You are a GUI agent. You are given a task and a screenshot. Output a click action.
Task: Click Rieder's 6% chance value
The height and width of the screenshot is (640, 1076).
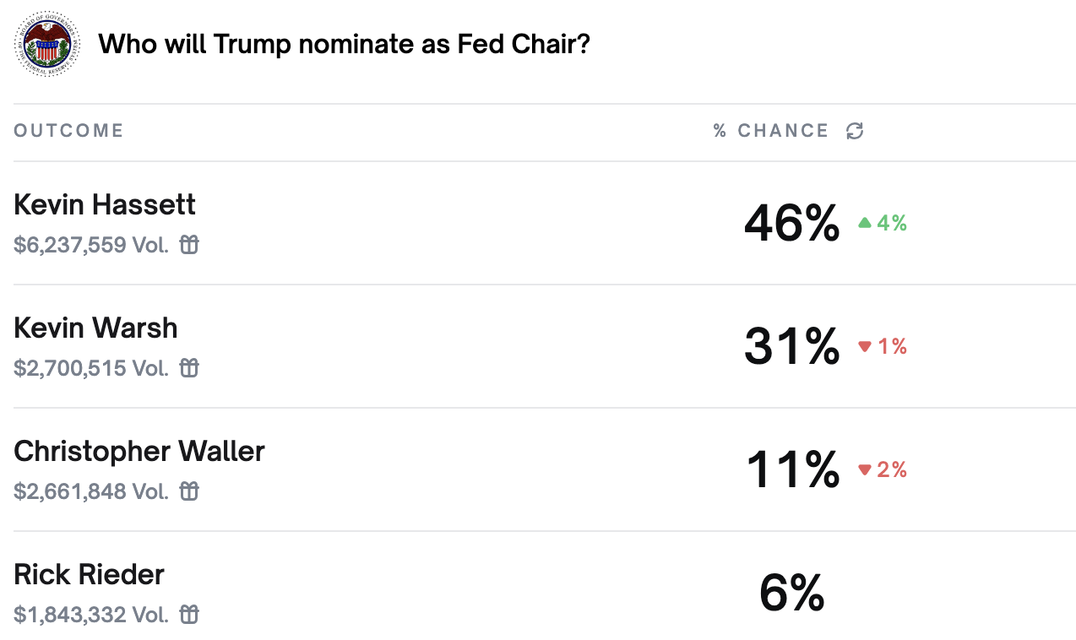click(x=791, y=593)
